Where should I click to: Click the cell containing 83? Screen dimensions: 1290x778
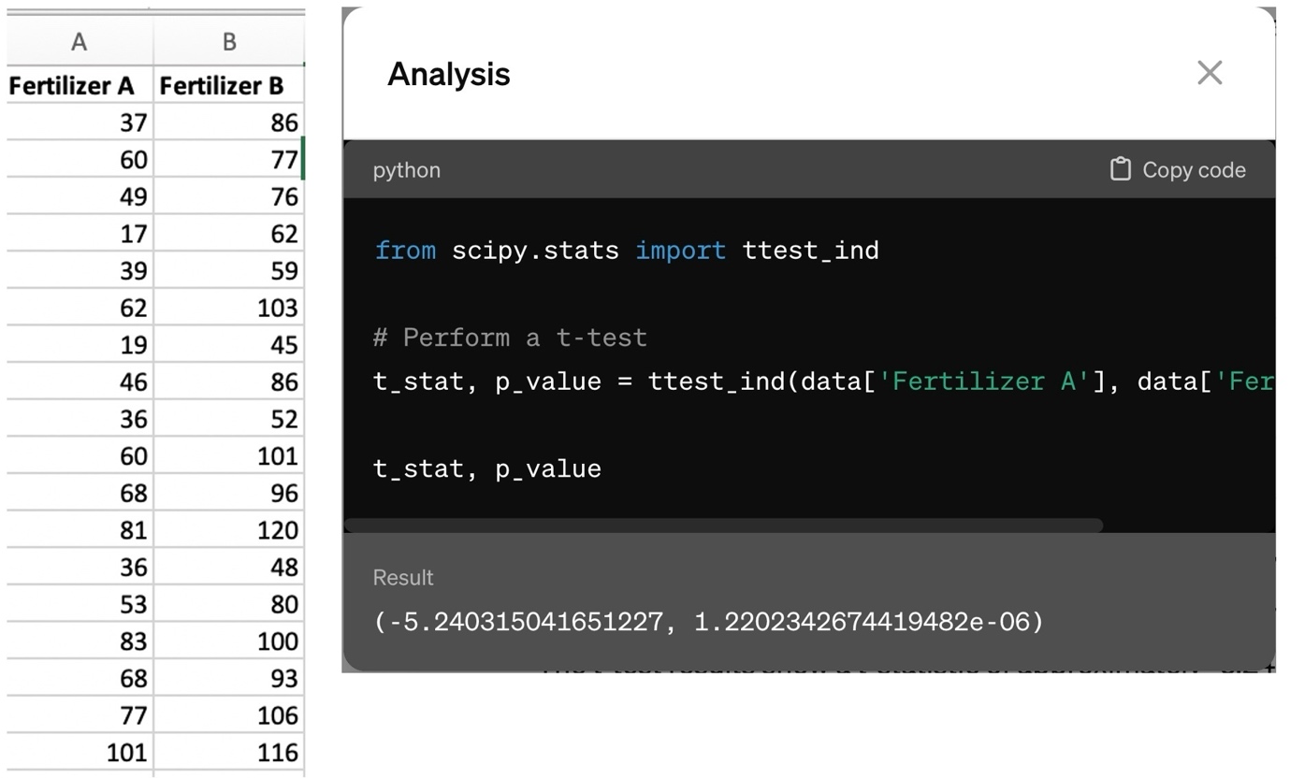coord(80,641)
